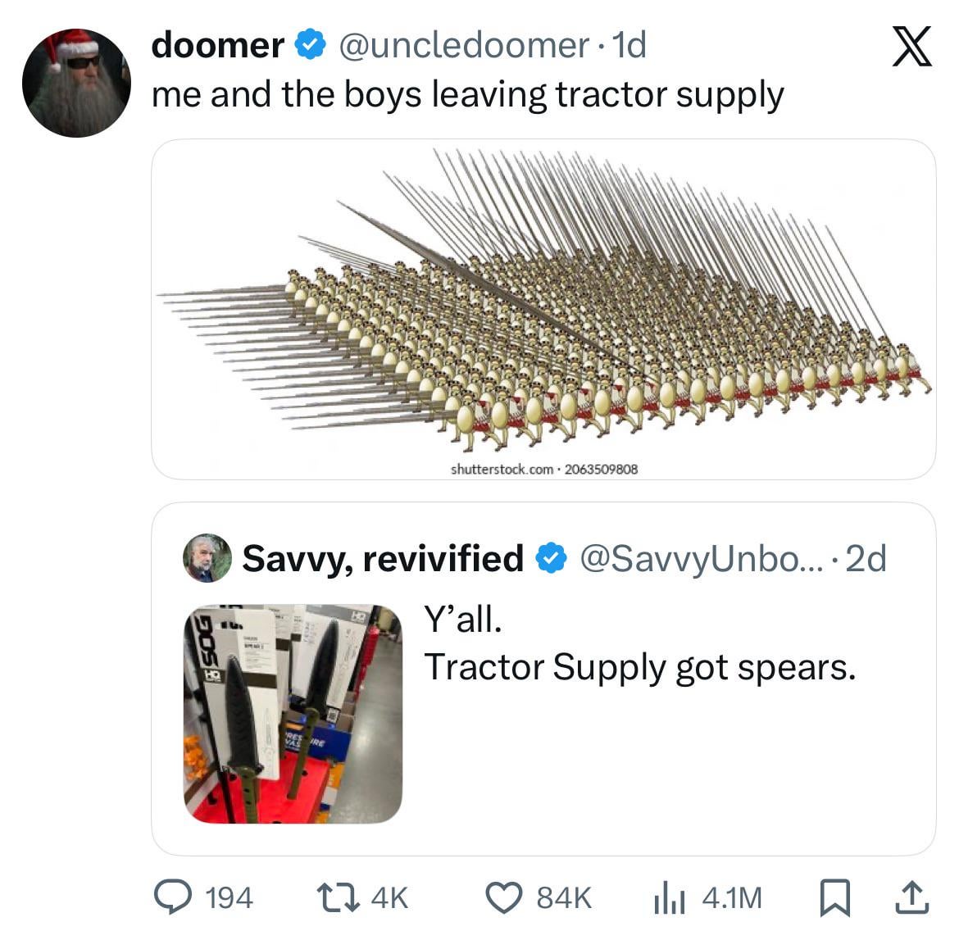Open the spear phalanx image
The image size is (959, 940).
pos(543,309)
